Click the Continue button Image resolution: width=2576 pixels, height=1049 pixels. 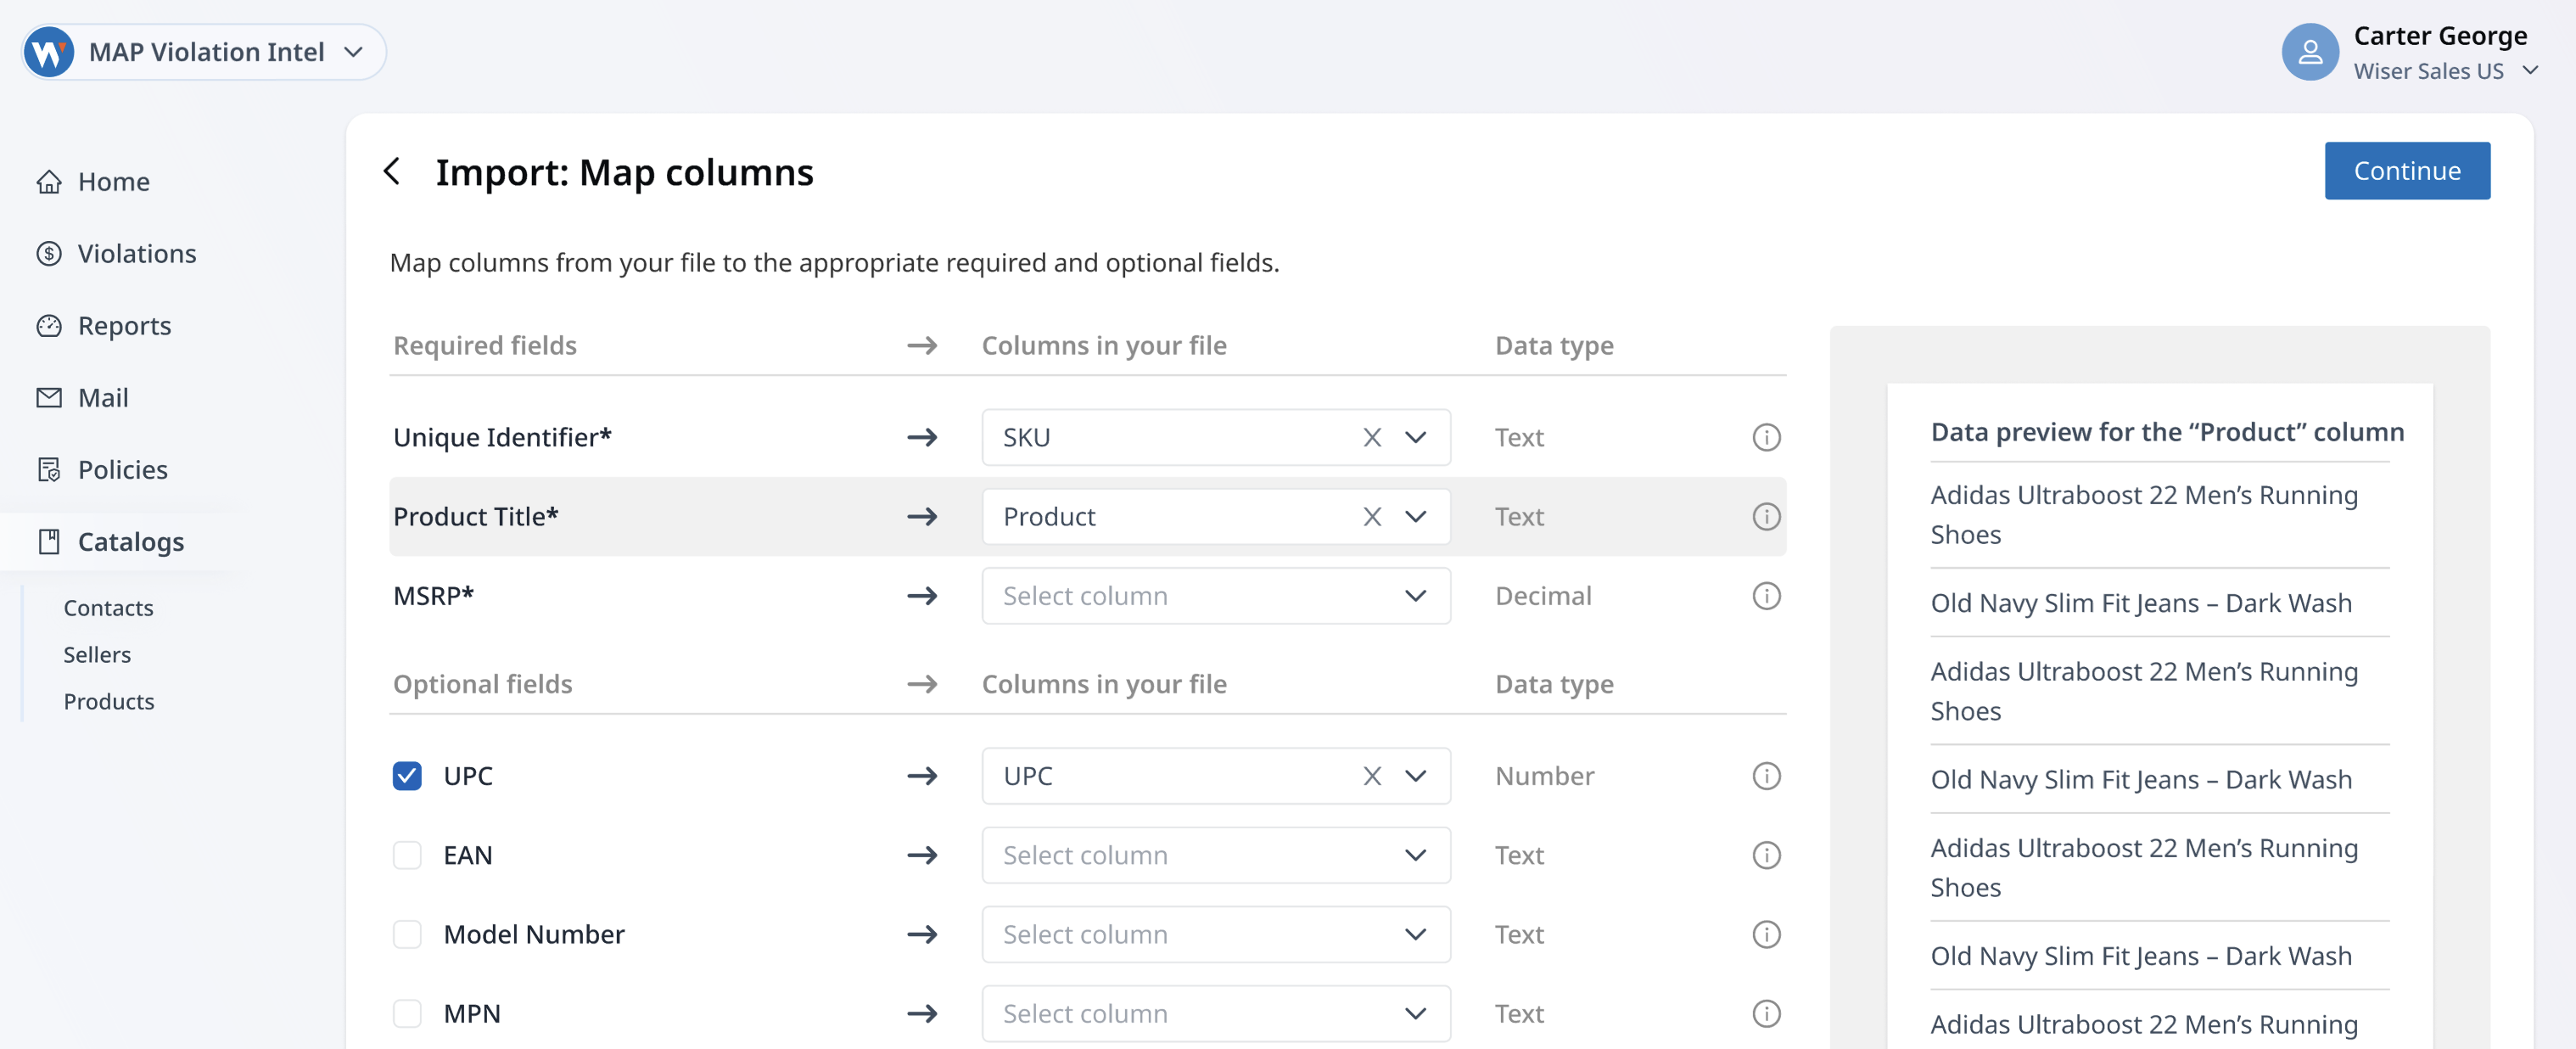click(2407, 170)
